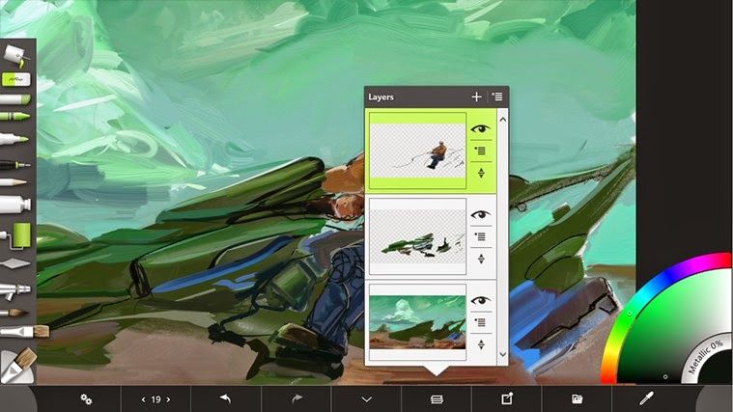This screenshot has height=412, width=733.
Task: Increase the brush size stepper right arrow
Action: (168, 399)
